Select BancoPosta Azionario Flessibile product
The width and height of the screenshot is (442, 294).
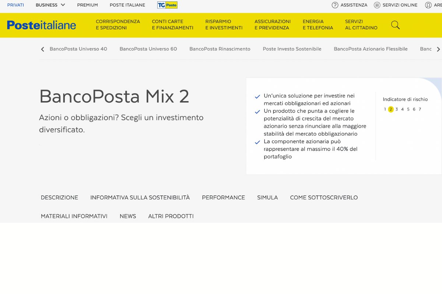(371, 49)
